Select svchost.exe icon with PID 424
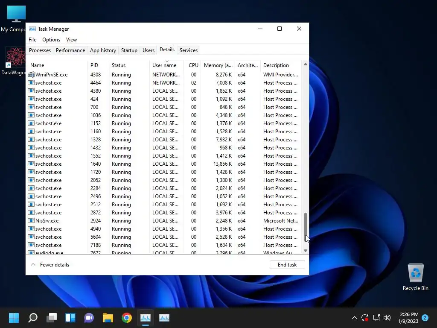 point(31,99)
